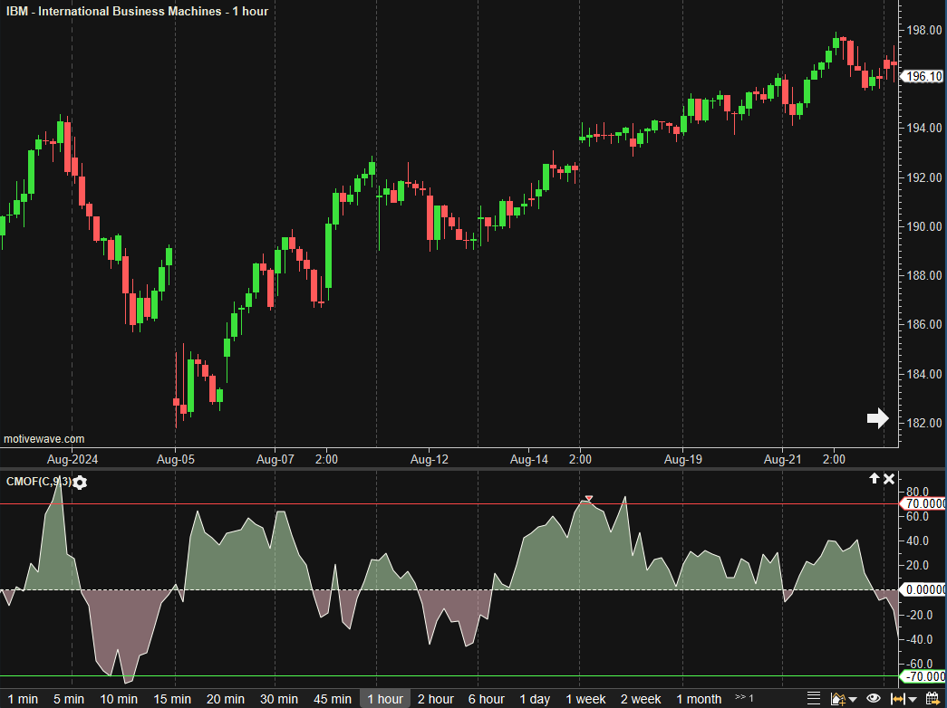Viewport: 947px width, 708px height.
Task: Open the go-to-date calendar icon
Action: tap(932, 698)
